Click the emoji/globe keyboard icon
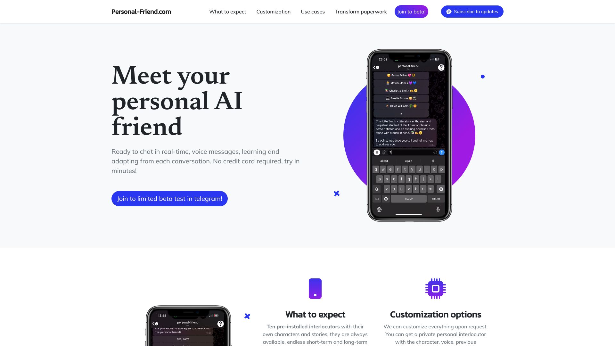This screenshot has width=615, height=346. click(379, 209)
